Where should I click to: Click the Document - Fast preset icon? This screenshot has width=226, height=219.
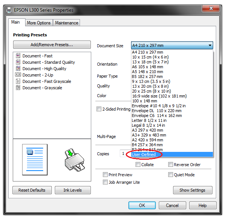coord(18,55)
